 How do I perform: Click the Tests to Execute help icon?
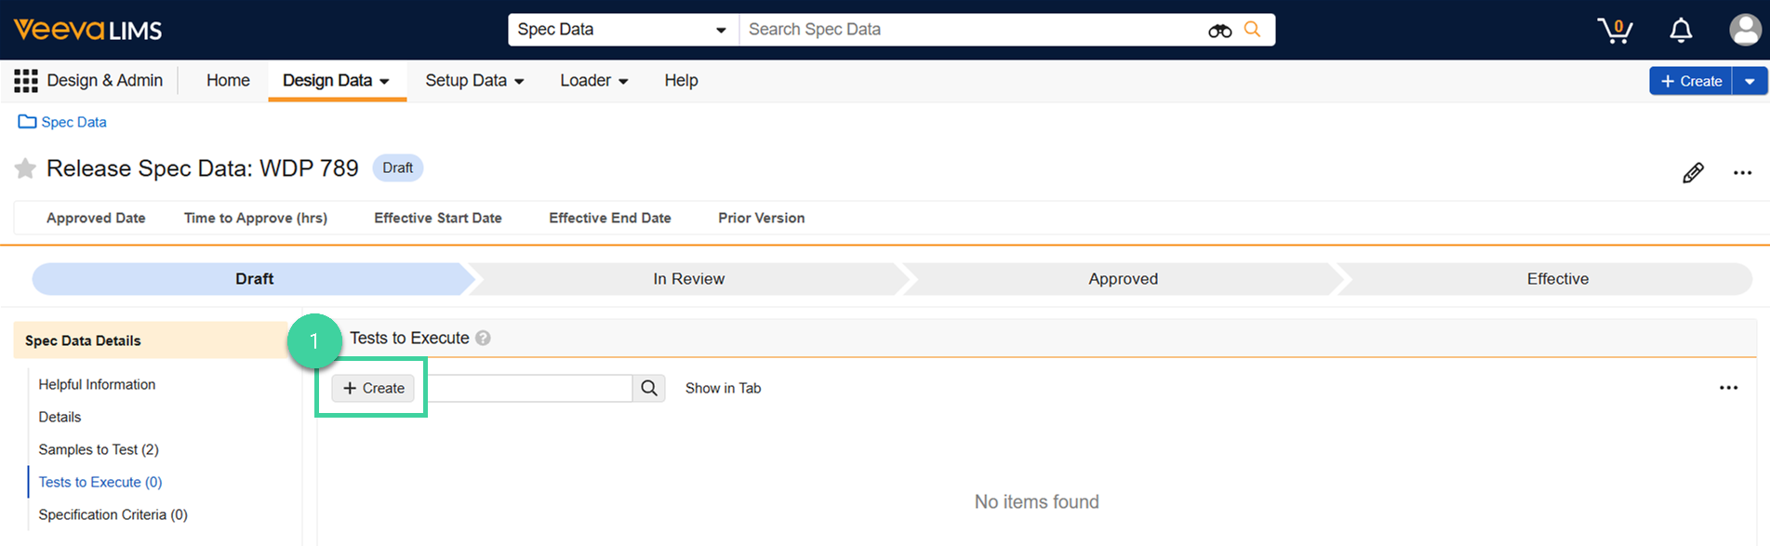click(x=483, y=339)
